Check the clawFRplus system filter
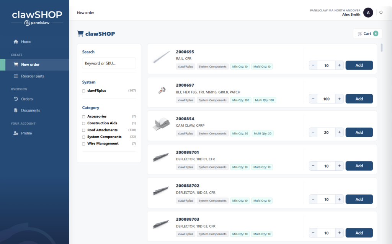392x244 pixels. click(83, 91)
